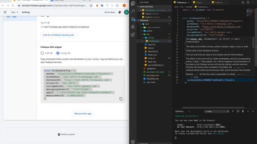Click the code minimap in the editor
Screen dimensions: 257x144
click(x=250, y=12)
